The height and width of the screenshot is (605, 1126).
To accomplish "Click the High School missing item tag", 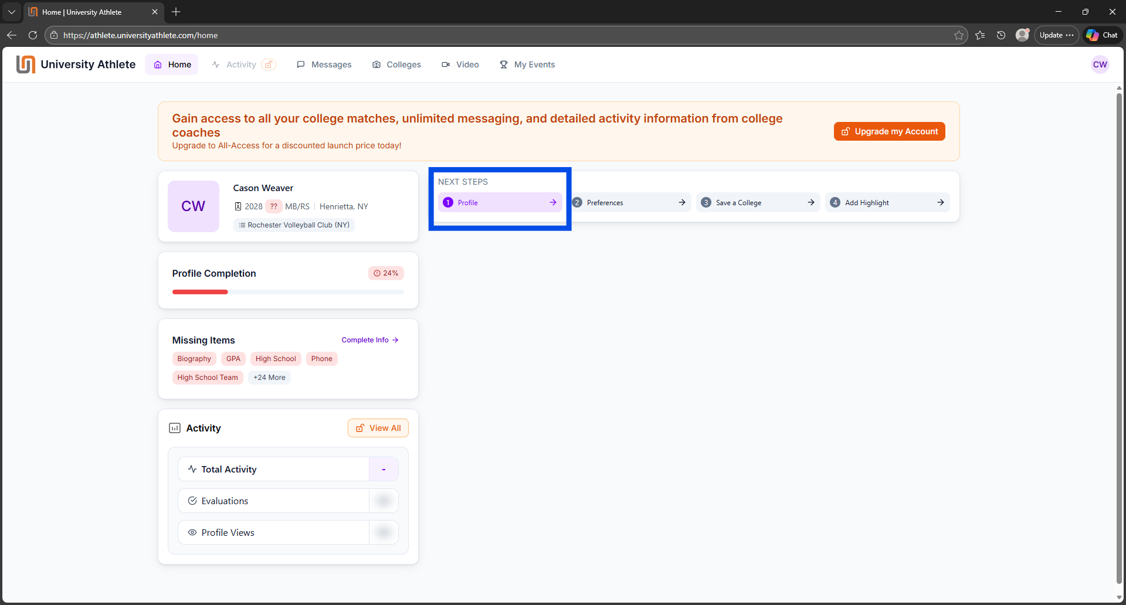I will pyautogui.click(x=276, y=359).
